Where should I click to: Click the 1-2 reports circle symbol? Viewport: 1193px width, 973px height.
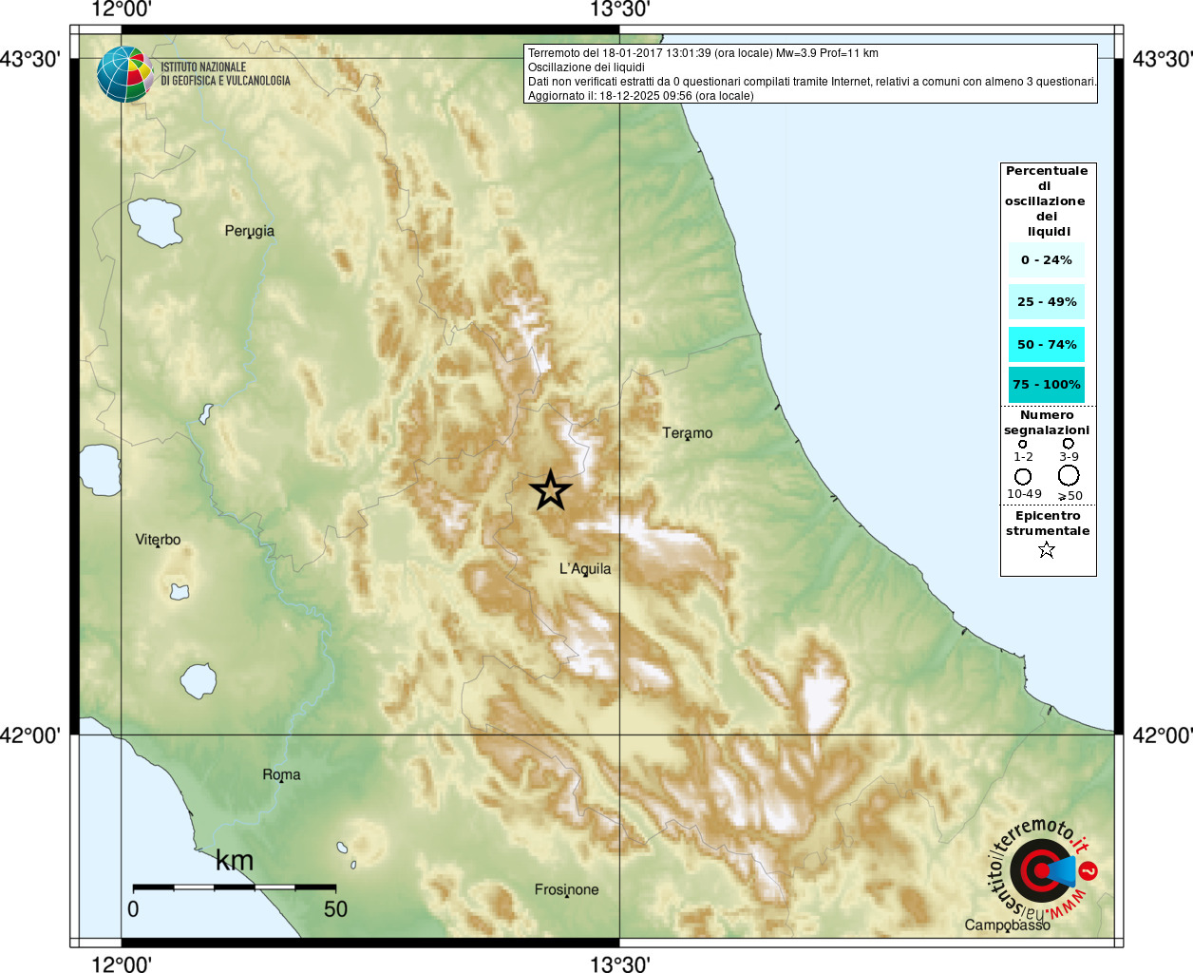tap(1023, 444)
